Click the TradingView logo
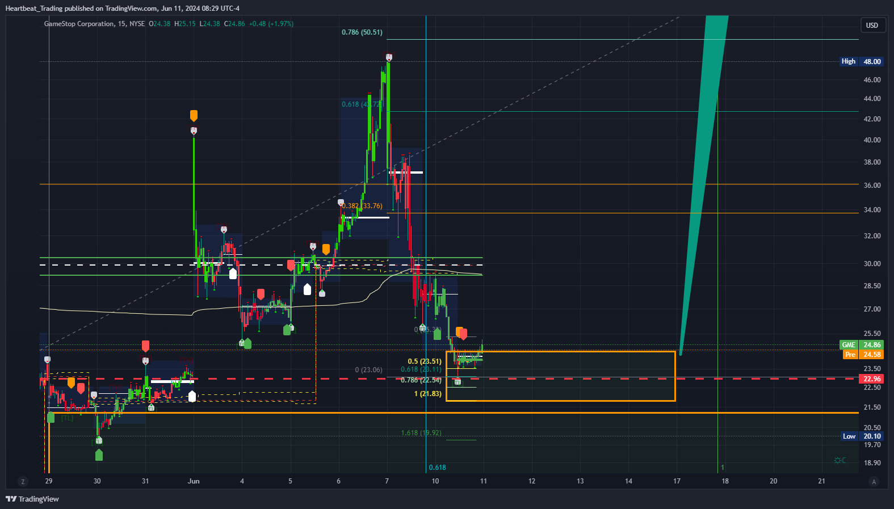Image resolution: width=894 pixels, height=509 pixels. [32, 499]
